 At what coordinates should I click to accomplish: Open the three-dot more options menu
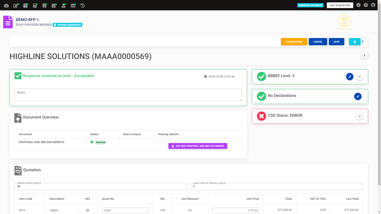click(x=363, y=42)
